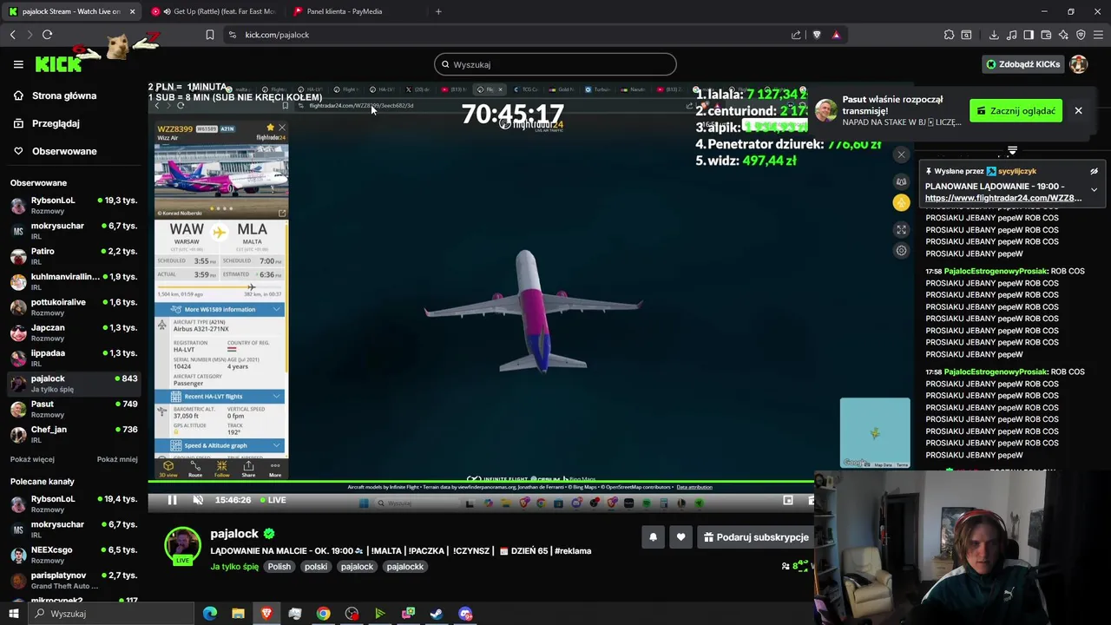Open Windows Start menu
The image size is (1111, 625).
(13, 614)
